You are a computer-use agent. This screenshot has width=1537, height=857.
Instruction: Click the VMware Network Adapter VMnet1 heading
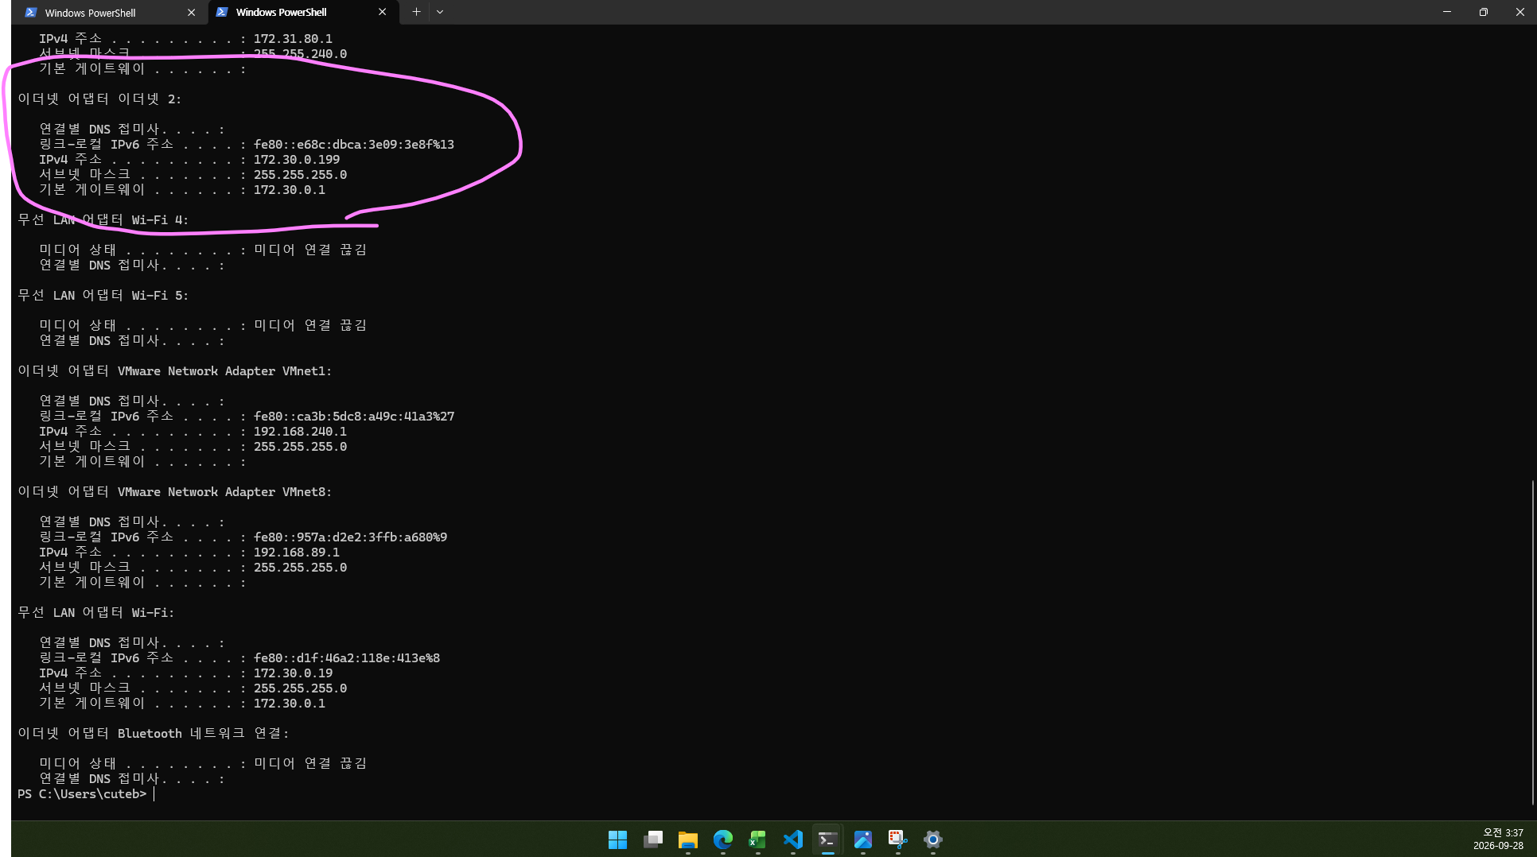point(174,371)
